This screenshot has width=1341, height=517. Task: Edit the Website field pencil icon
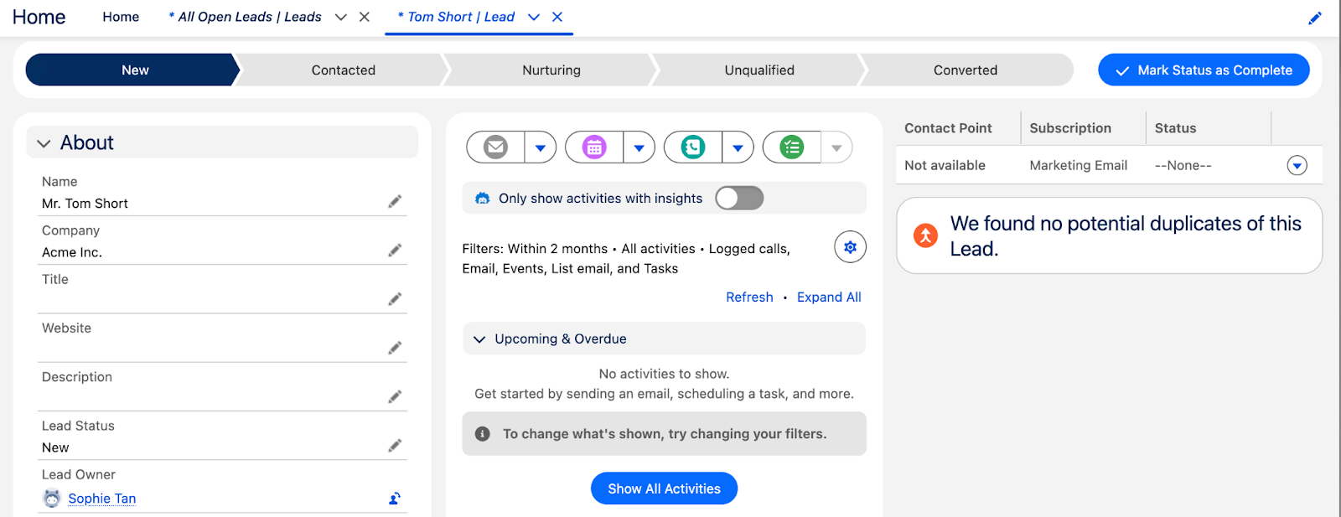tap(395, 348)
